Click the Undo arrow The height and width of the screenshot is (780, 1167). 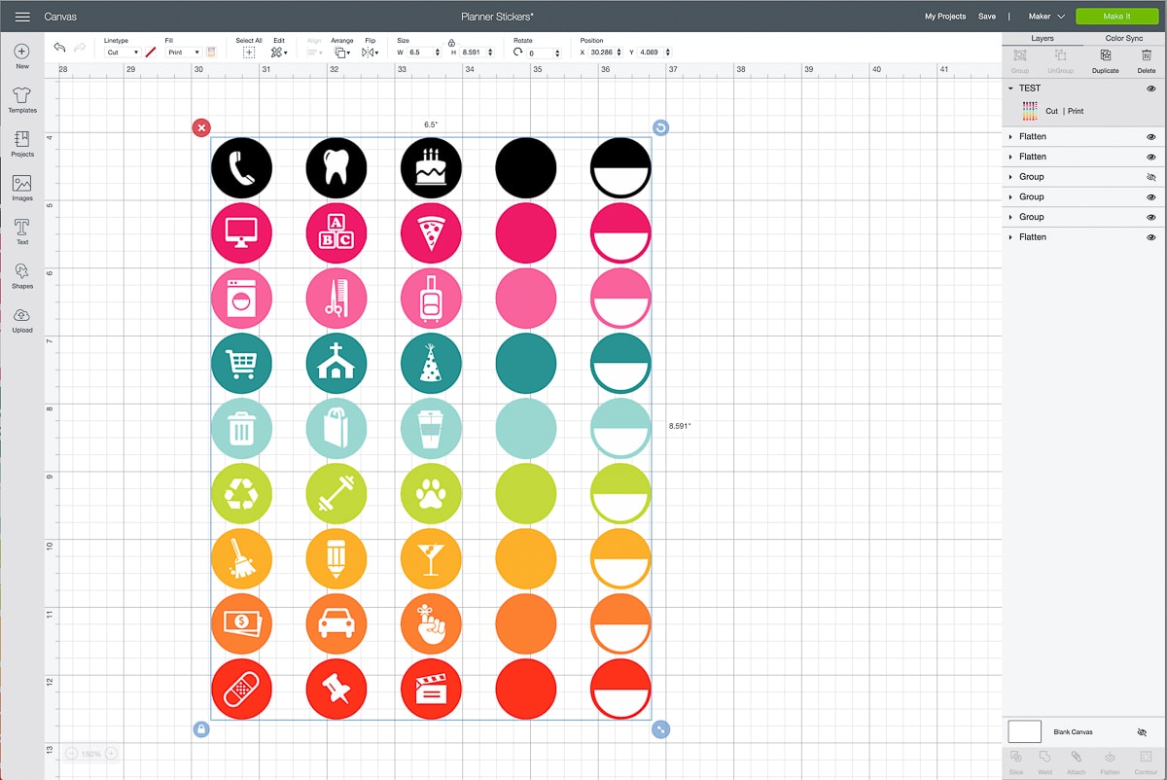click(x=59, y=48)
